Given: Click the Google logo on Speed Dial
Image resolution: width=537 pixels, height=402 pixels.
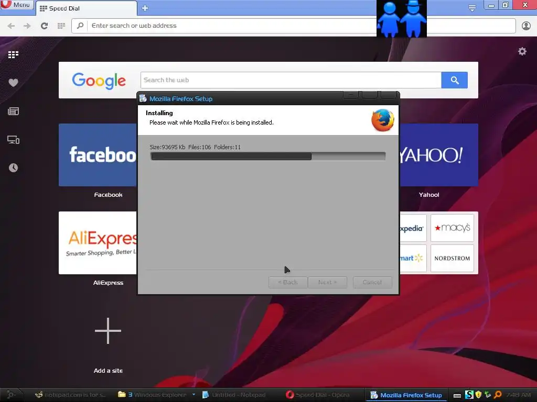Looking at the screenshot, I should [x=99, y=81].
